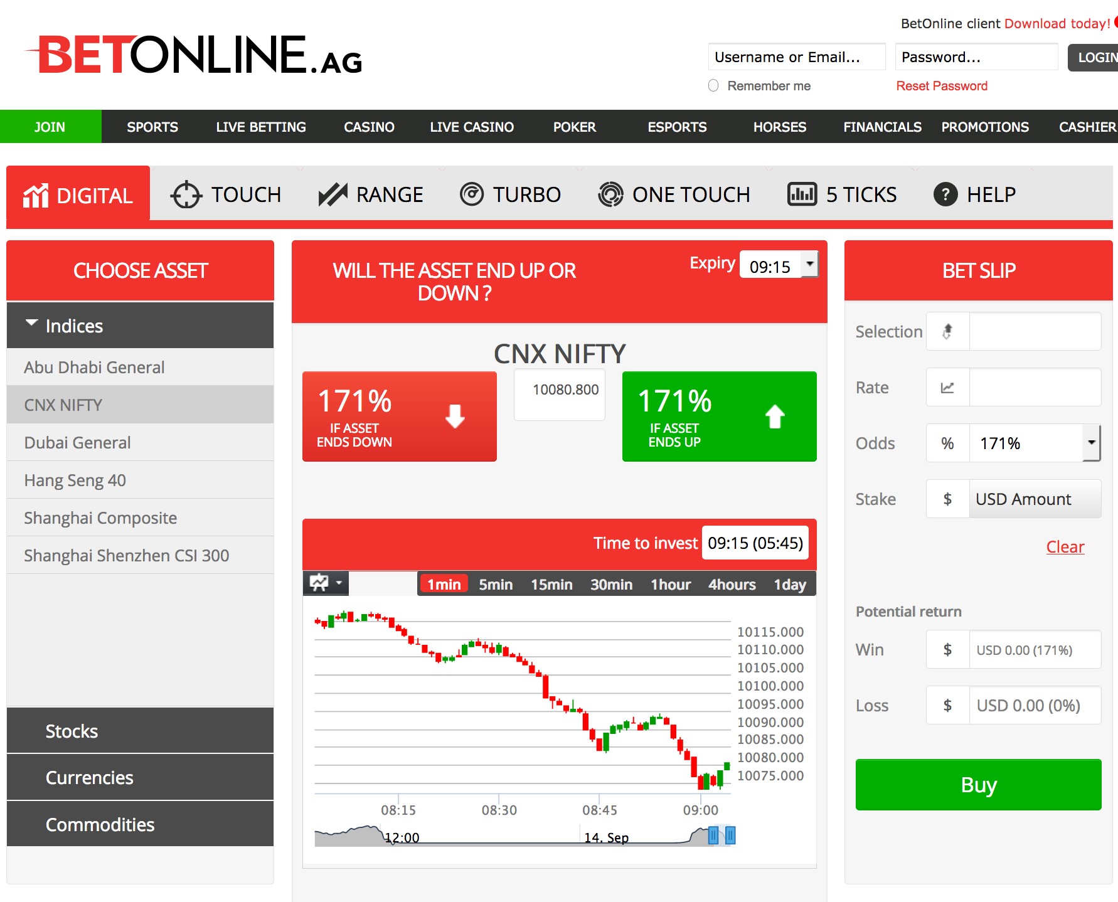Switch chart to 1day interval
The width and height of the screenshot is (1118, 902).
click(x=790, y=585)
